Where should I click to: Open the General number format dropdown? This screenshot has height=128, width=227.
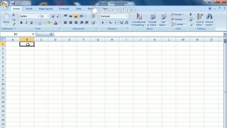pos(127,16)
